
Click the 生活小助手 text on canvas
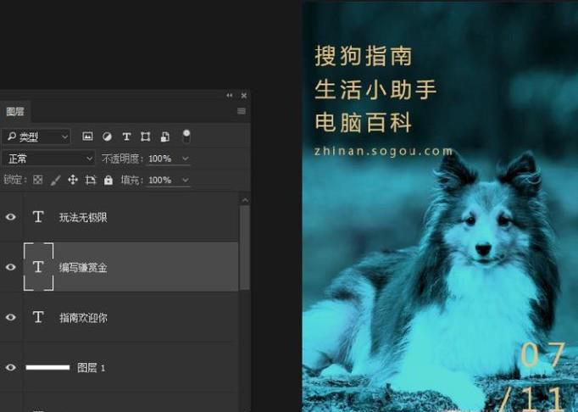pyautogui.click(x=375, y=89)
